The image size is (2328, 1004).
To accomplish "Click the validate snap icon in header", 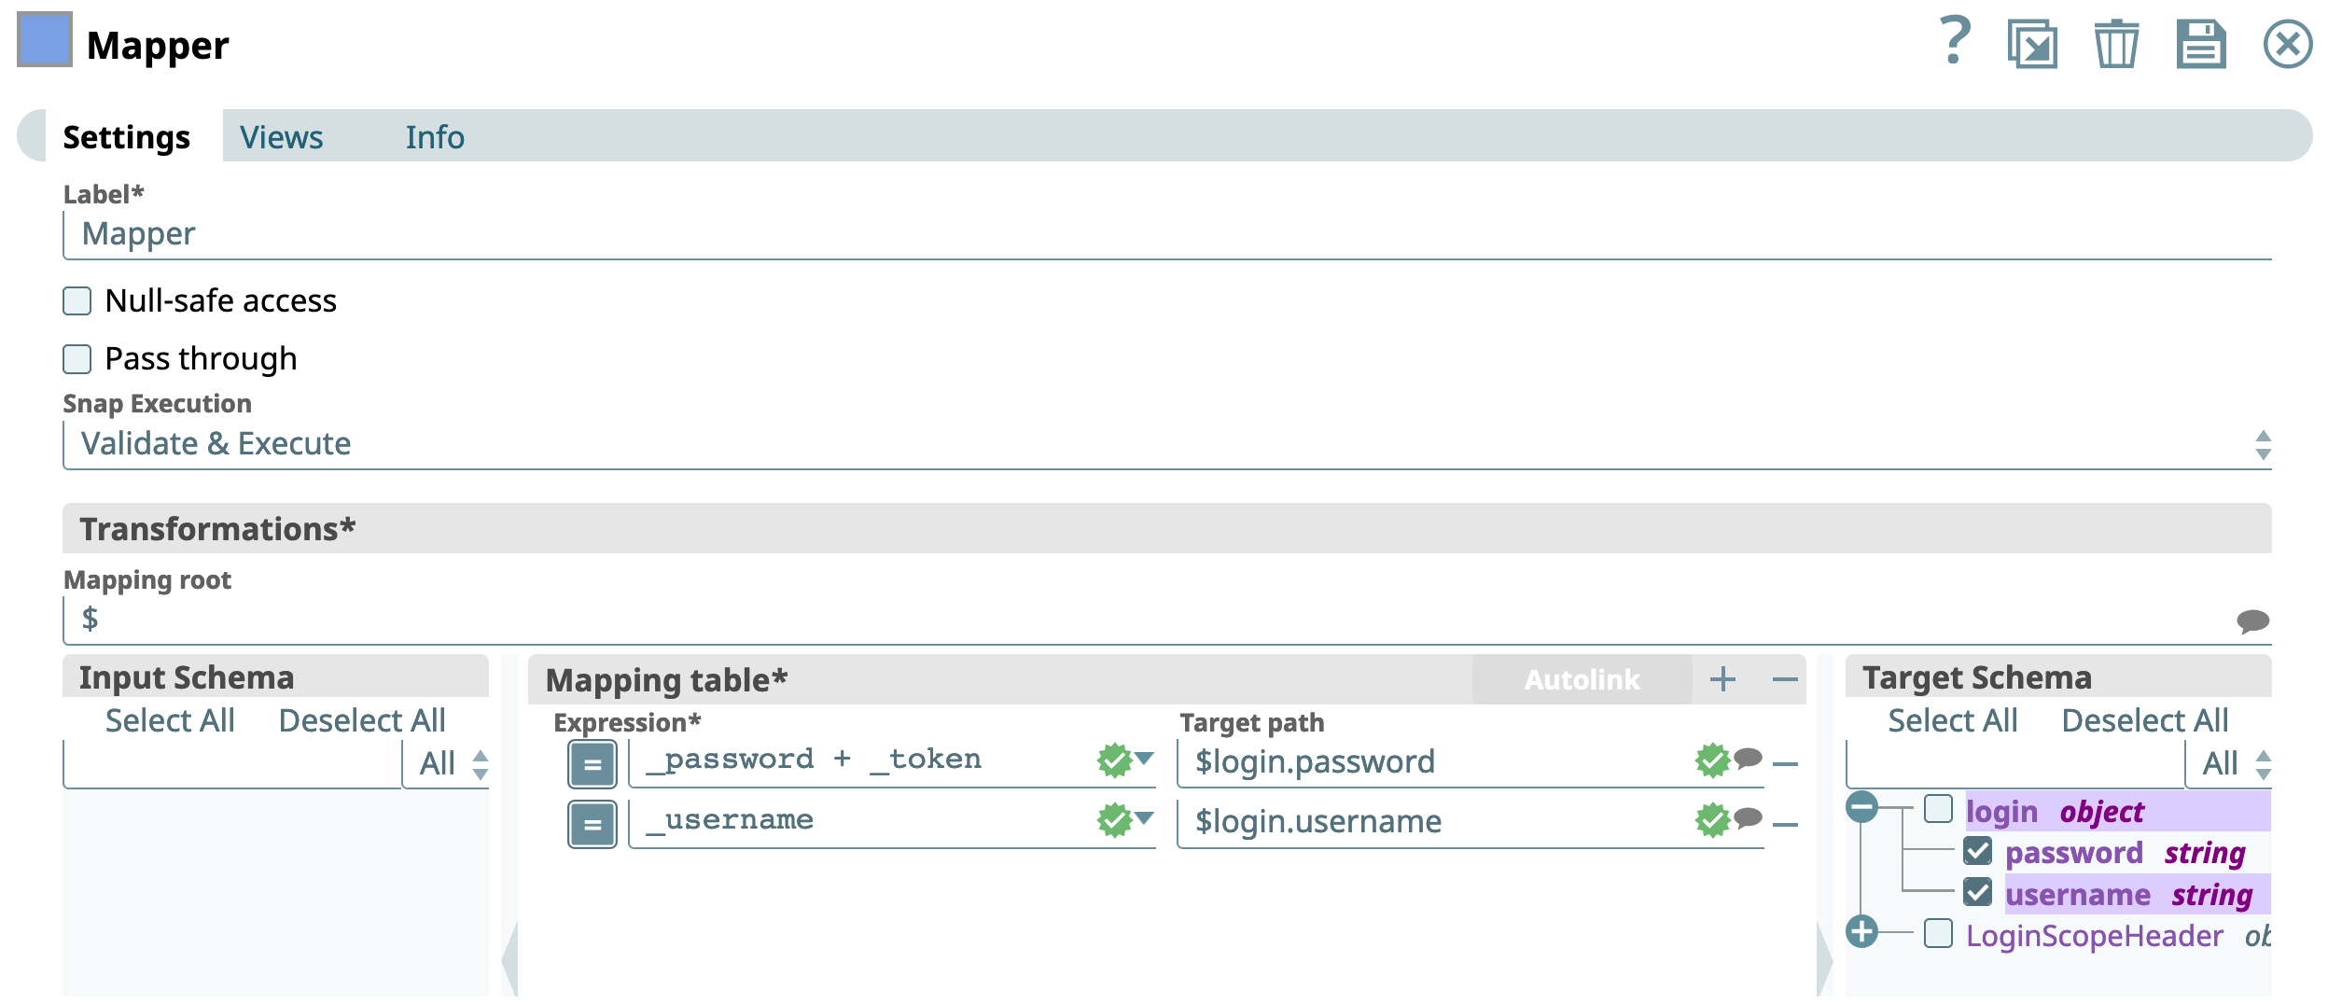I will (x=2032, y=44).
